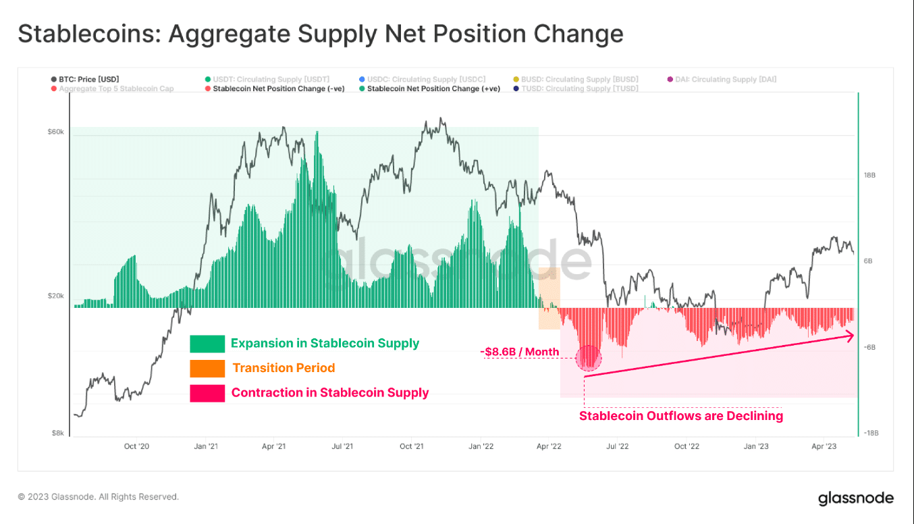The height and width of the screenshot is (524, 914).
Task: Click the BUSD yellow legend dot
Action: [x=516, y=80]
